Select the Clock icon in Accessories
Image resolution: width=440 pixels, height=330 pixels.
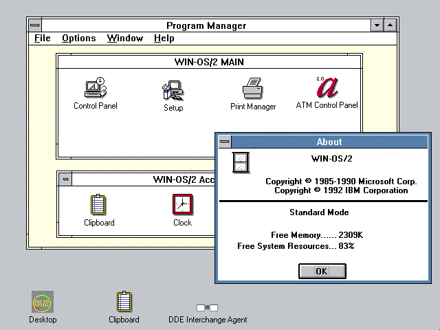(182, 204)
